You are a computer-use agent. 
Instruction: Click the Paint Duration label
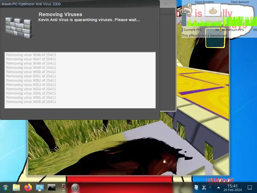(204, 2)
